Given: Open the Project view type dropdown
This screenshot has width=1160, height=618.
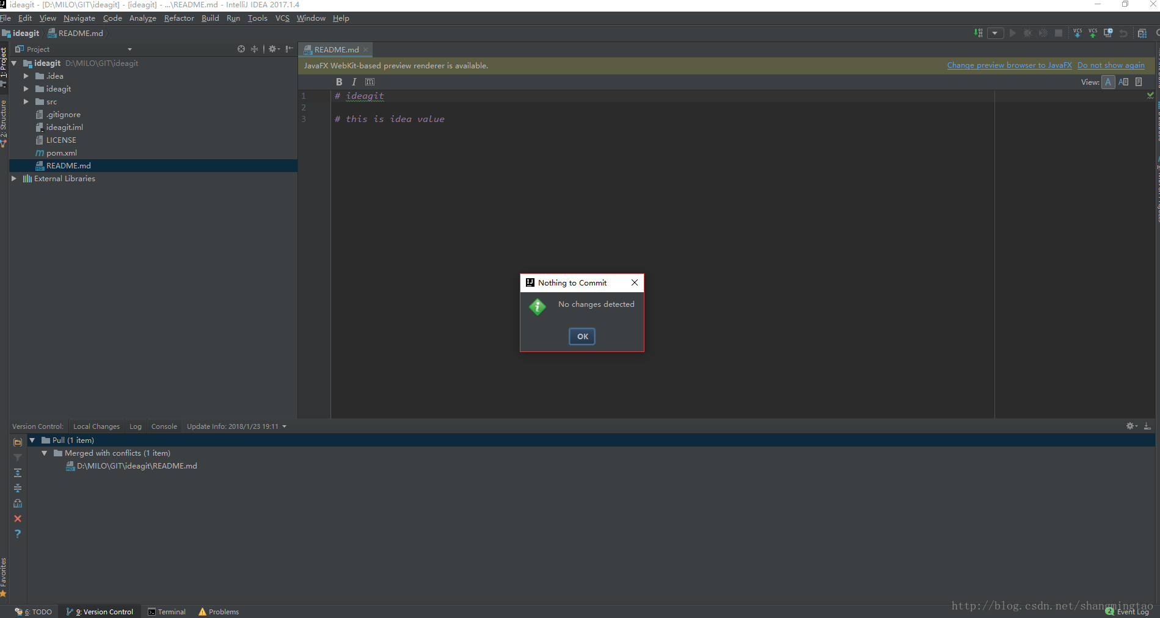Looking at the screenshot, I should pyautogui.click(x=129, y=49).
